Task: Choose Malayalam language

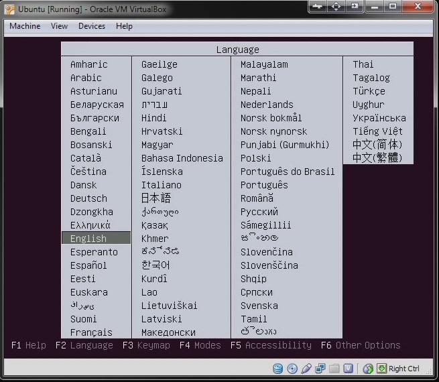Action: pyautogui.click(x=264, y=64)
